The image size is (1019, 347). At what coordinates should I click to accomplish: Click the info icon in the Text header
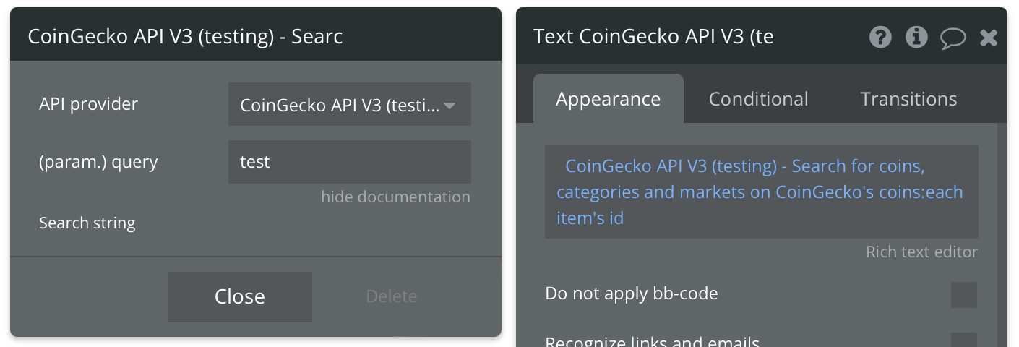pos(916,37)
